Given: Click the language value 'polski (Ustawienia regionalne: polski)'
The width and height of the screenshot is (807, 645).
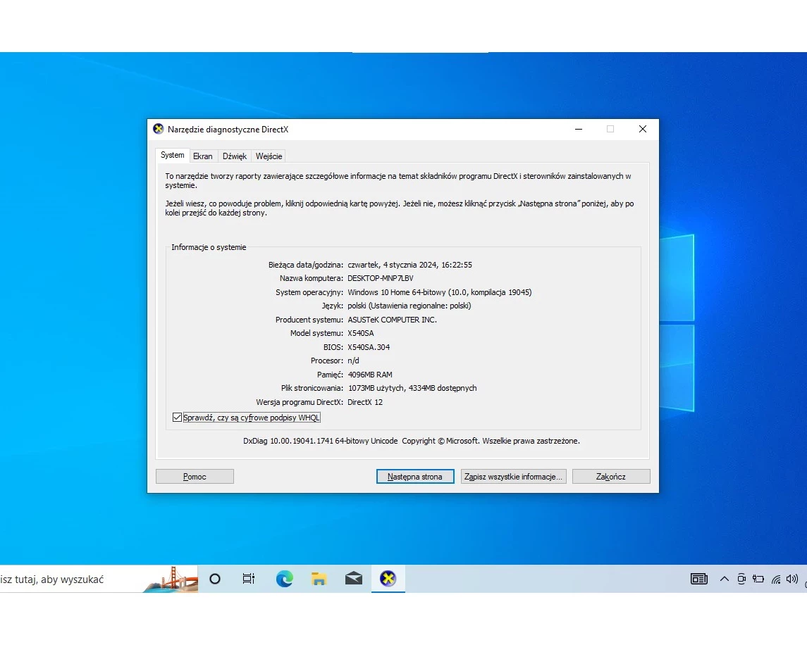Looking at the screenshot, I should (x=409, y=306).
